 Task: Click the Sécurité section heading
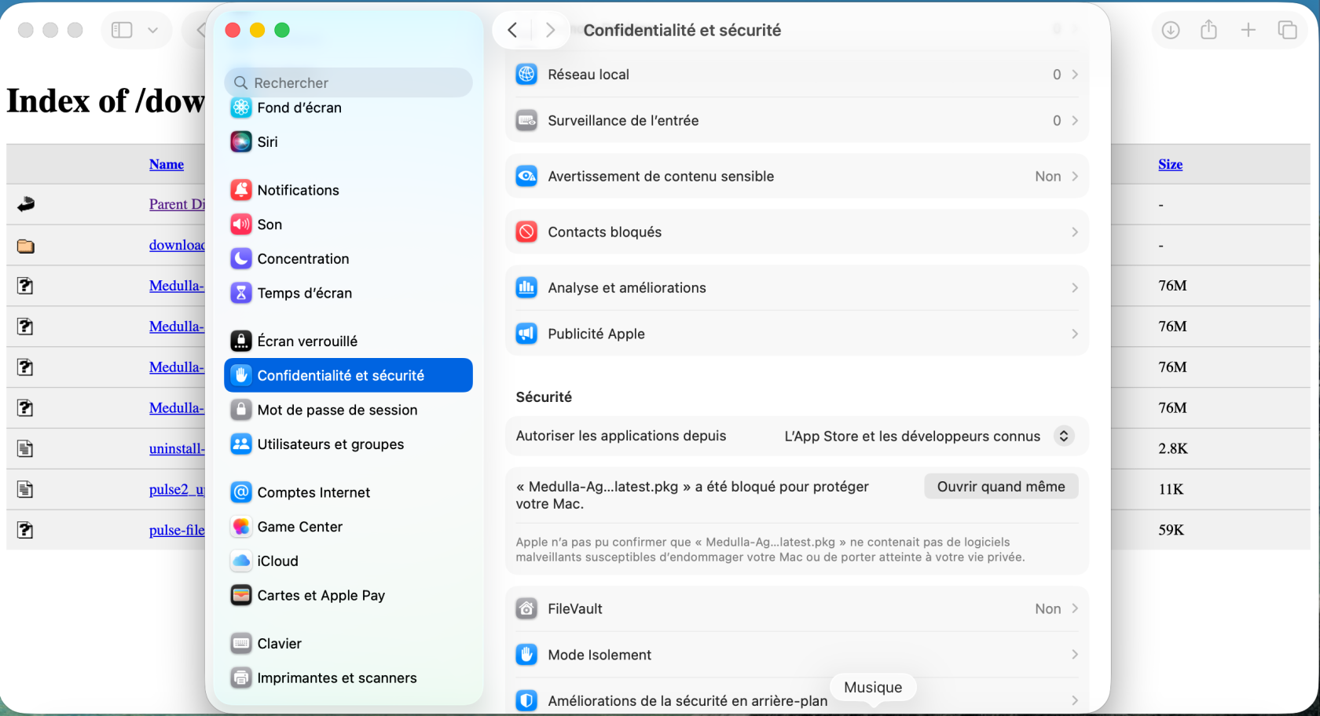(x=544, y=396)
